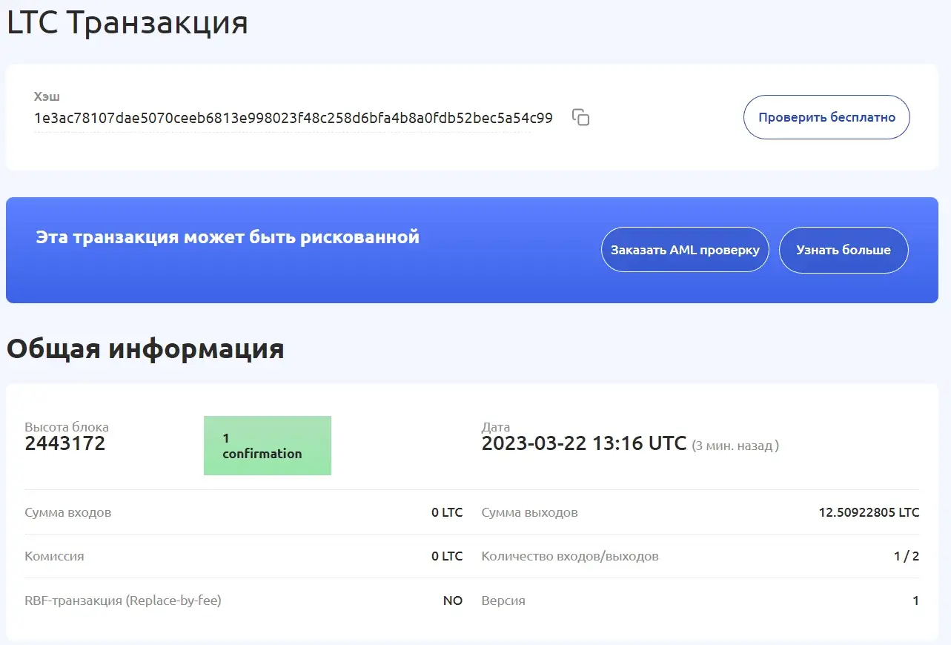This screenshot has height=645, width=951.
Task: Click the 0 LTC input sum value
Action: pyautogui.click(x=448, y=512)
